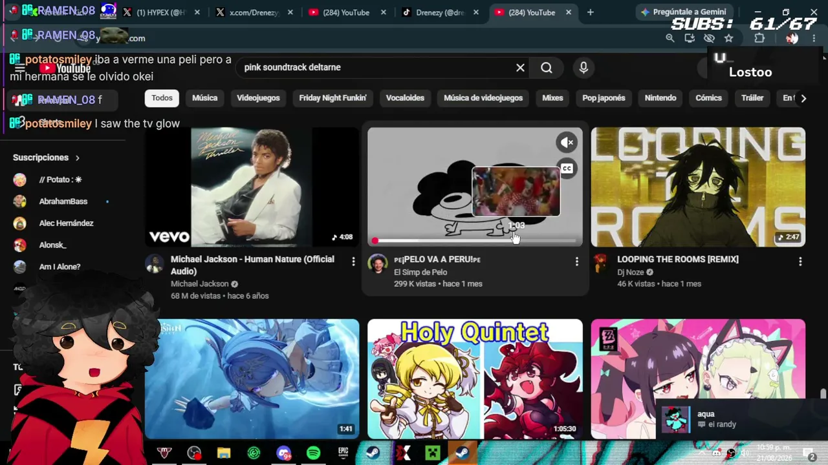Clear the YouTube search box text
828x465 pixels.
(520, 68)
